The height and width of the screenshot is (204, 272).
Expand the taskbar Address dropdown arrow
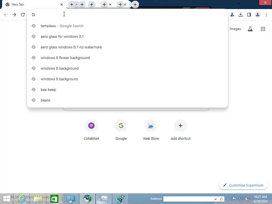tap(215, 199)
